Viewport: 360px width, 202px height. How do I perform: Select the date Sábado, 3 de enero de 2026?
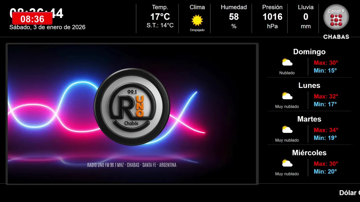tap(47, 27)
